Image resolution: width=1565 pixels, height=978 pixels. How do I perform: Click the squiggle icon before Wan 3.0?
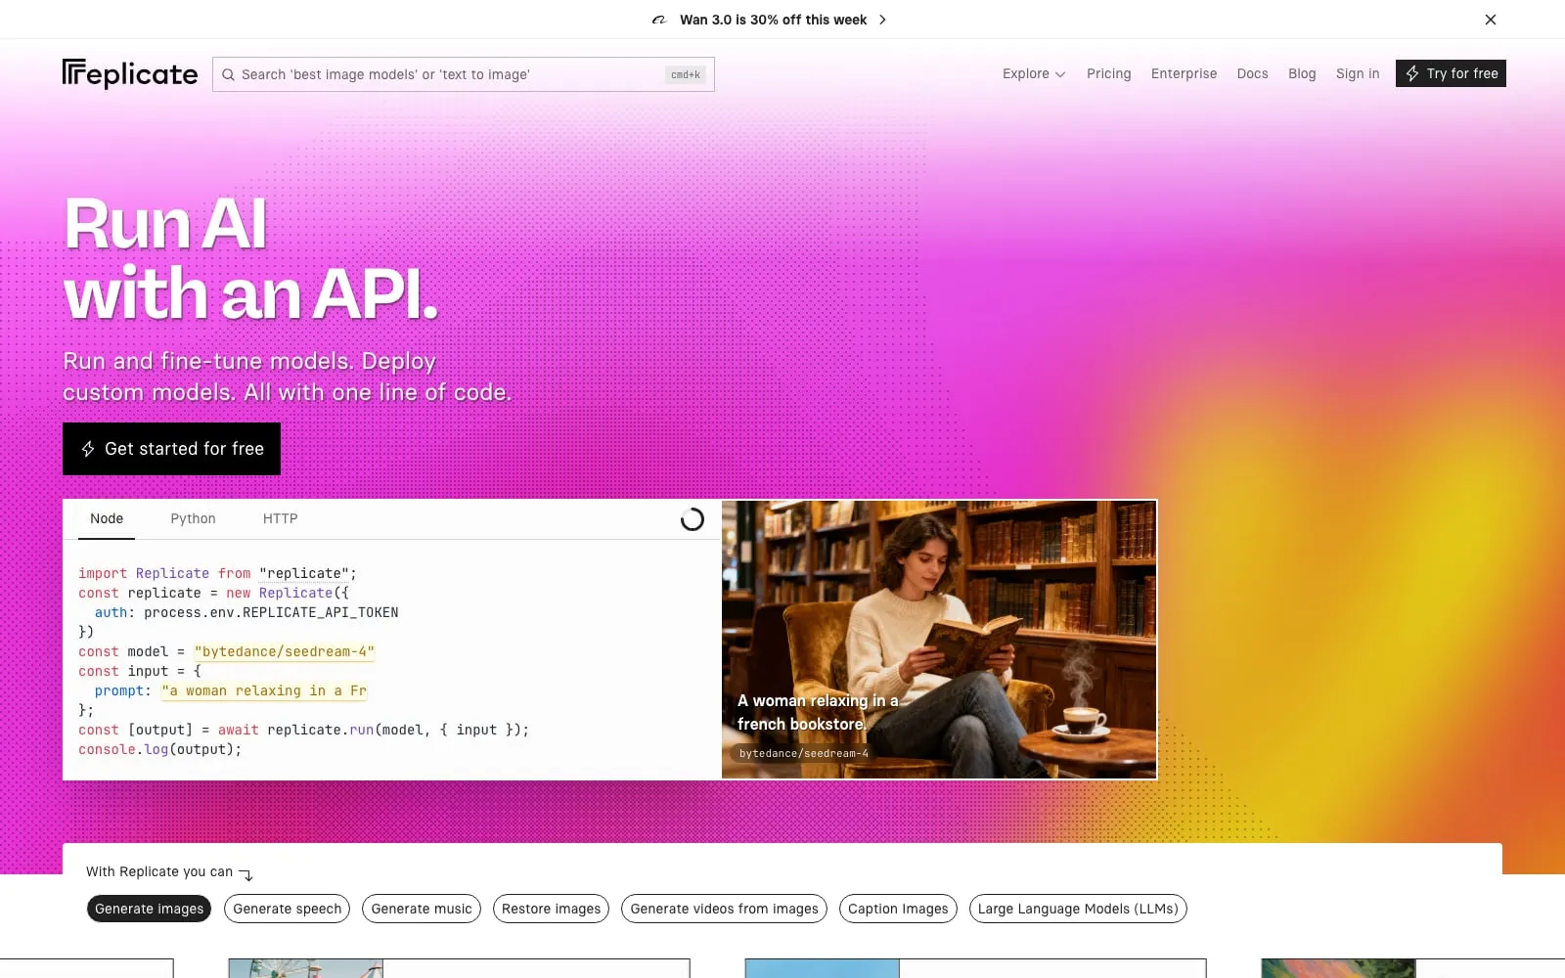click(x=659, y=20)
